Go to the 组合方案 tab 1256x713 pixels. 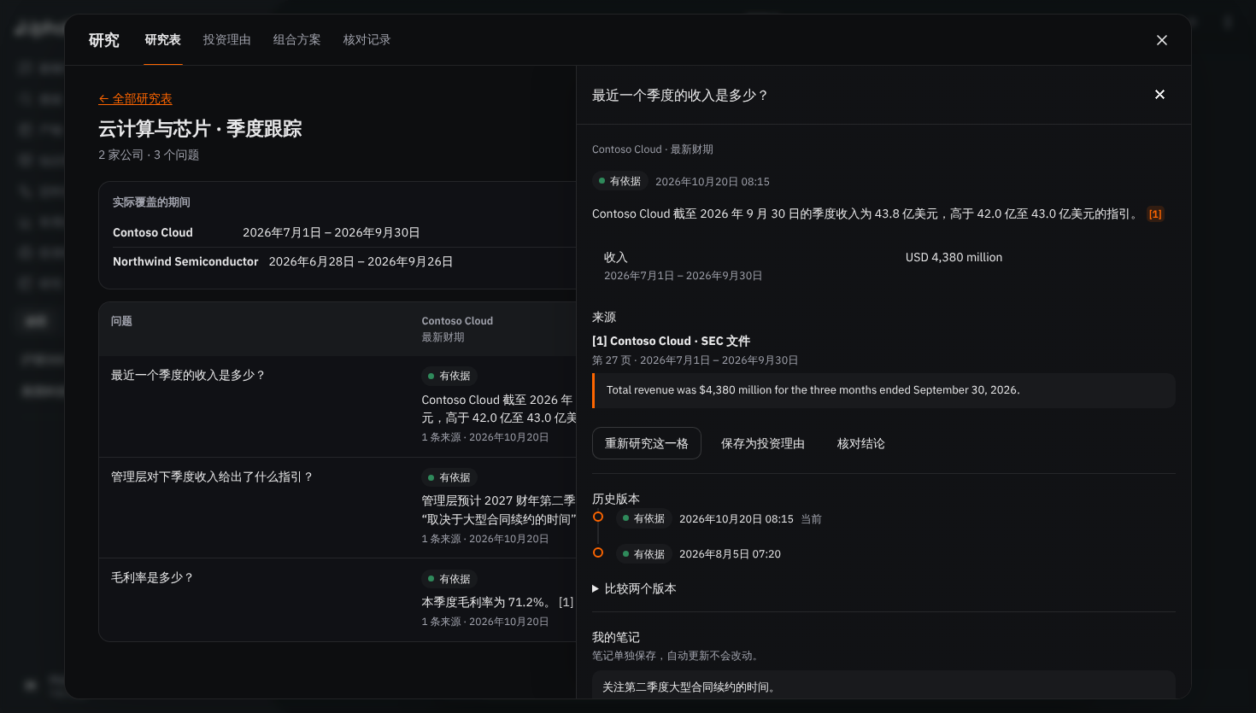click(297, 40)
